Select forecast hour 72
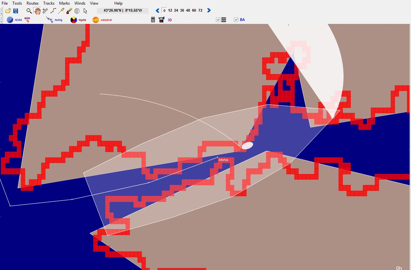 tap(200, 11)
